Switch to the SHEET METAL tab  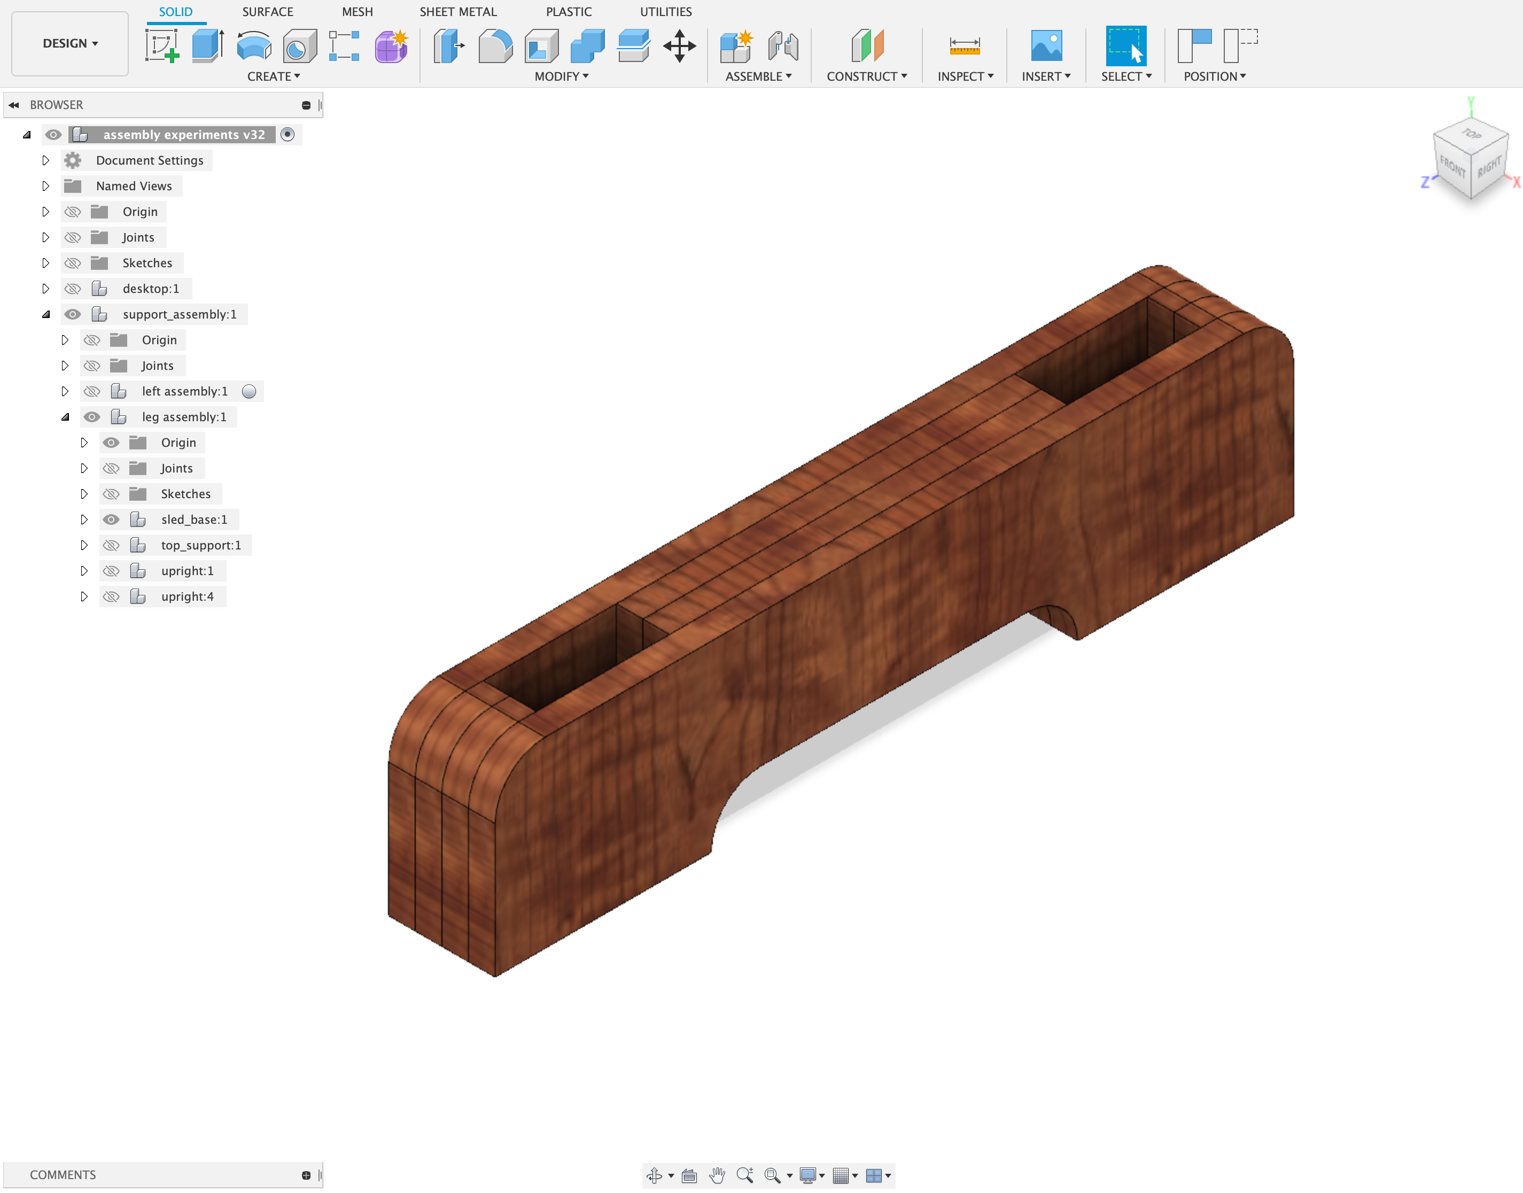tap(458, 12)
